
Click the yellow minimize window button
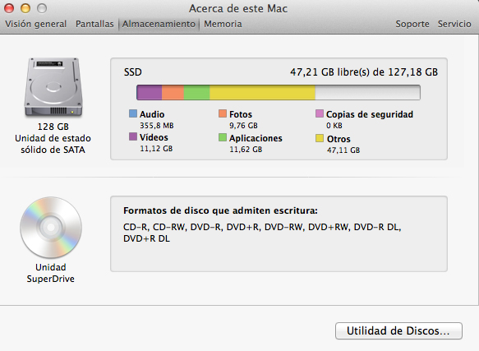coord(25,8)
